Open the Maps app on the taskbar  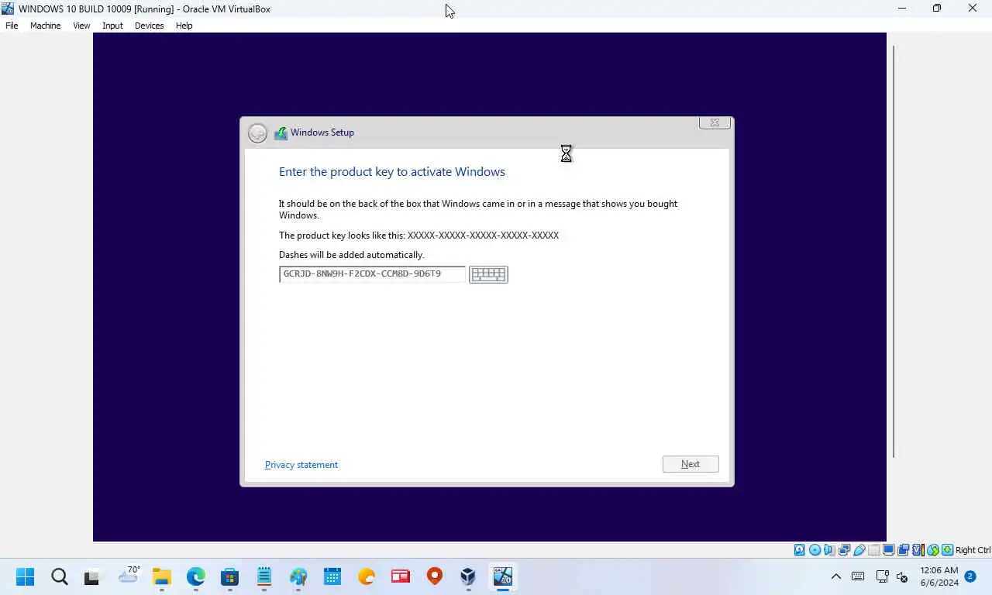(435, 576)
